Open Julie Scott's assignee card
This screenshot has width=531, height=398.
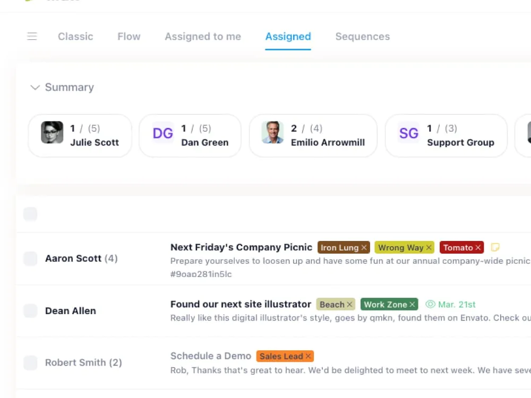coord(80,135)
